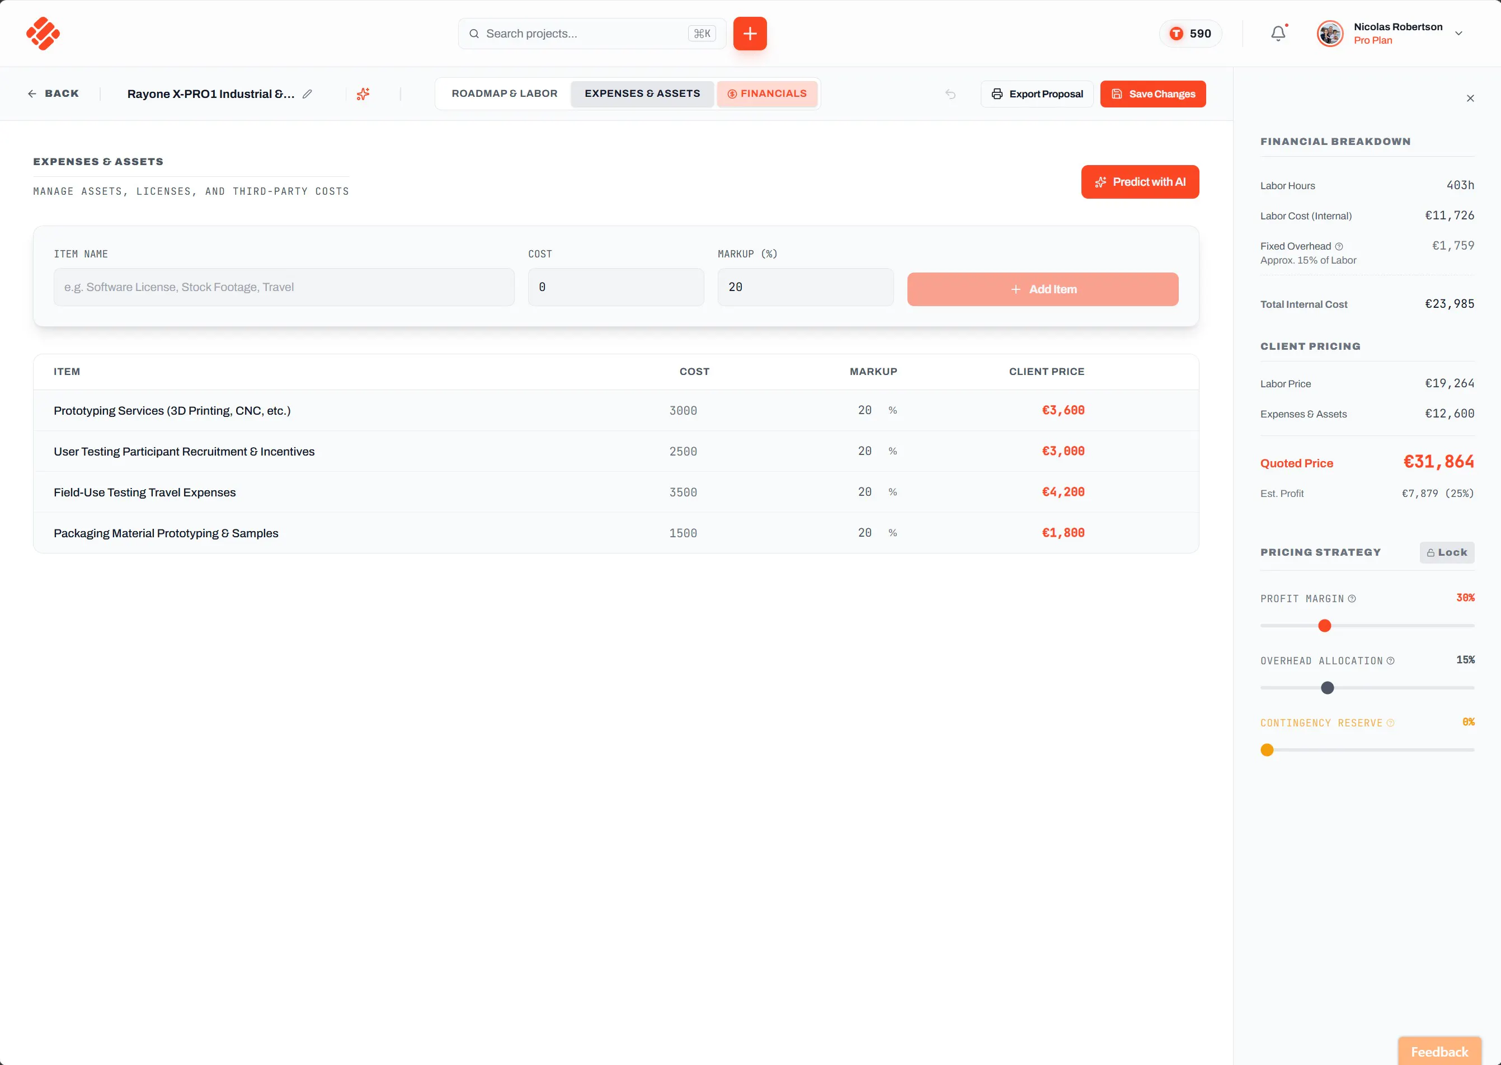Click the plus new project button

click(x=750, y=34)
